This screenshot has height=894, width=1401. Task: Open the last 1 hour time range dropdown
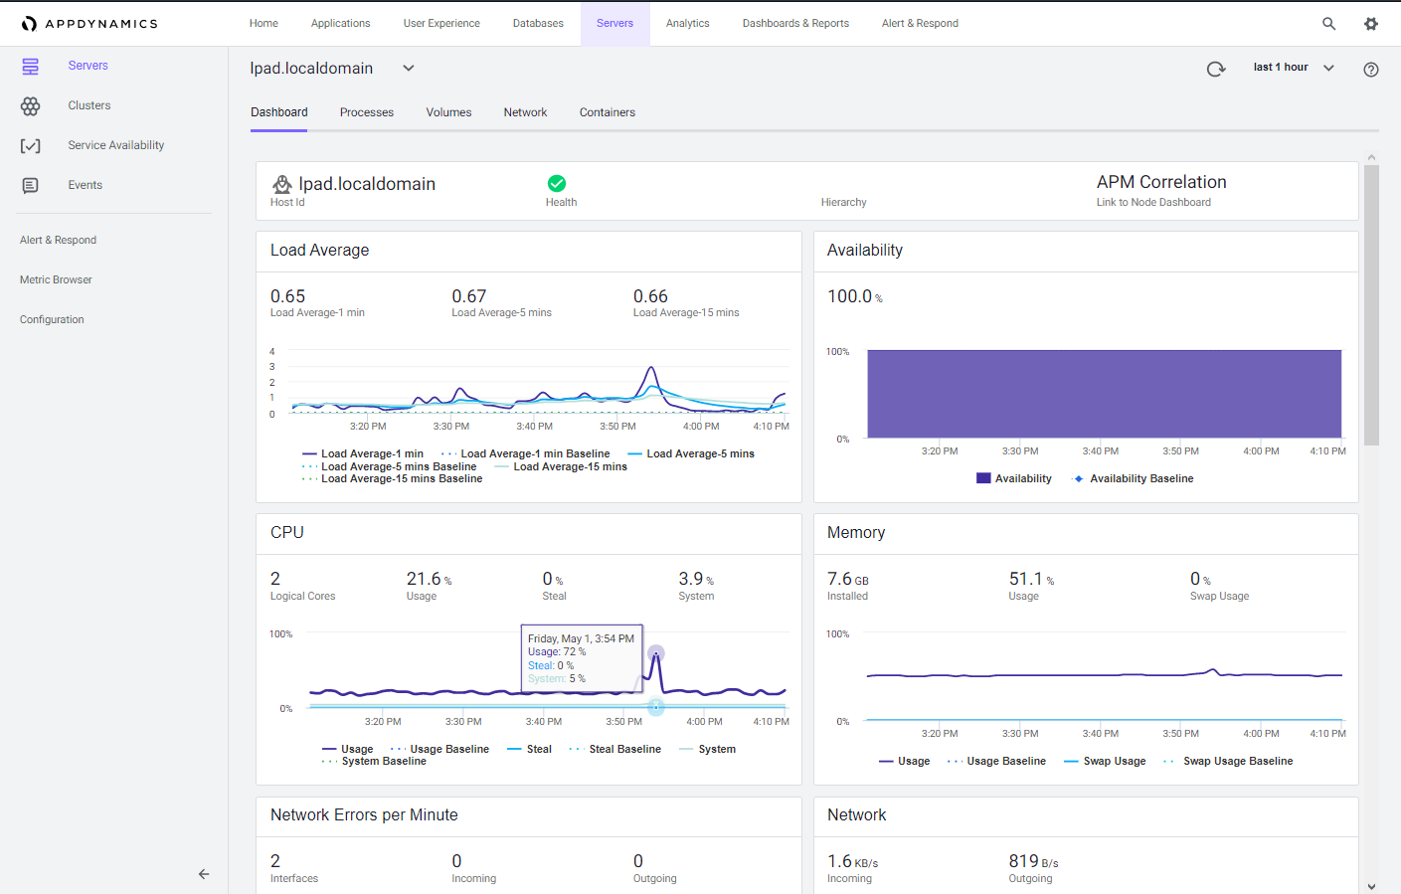[x=1293, y=68]
